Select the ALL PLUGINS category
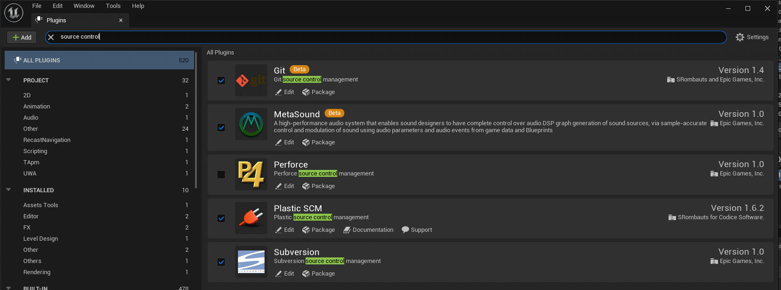Image resolution: width=781 pixels, height=290 pixels. pyautogui.click(x=99, y=60)
